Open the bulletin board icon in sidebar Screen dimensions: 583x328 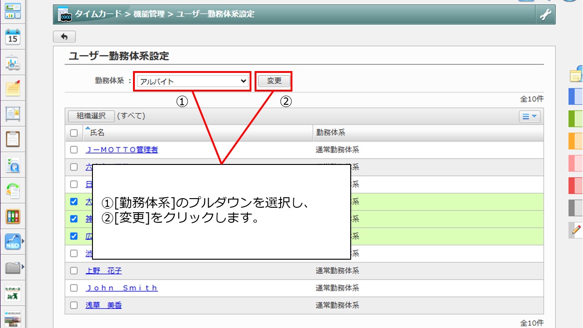13,113
